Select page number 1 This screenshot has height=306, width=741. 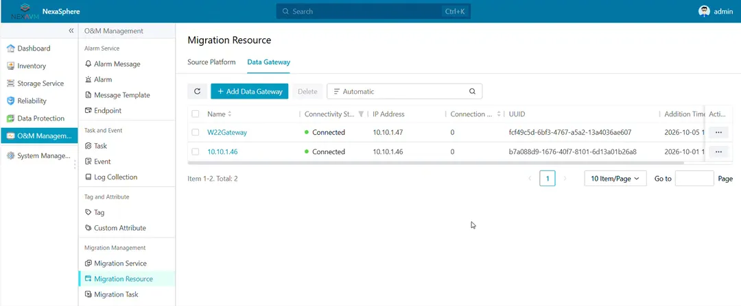(x=548, y=179)
